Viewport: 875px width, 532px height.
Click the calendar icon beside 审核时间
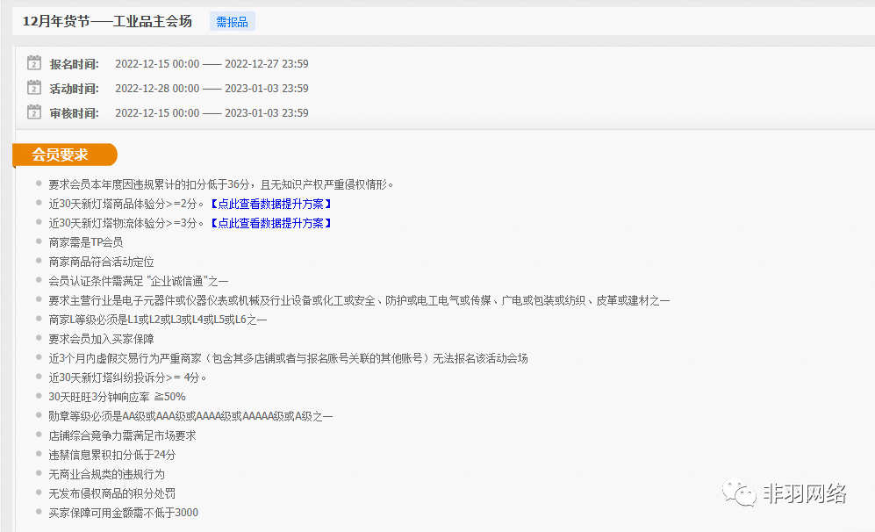[34, 112]
